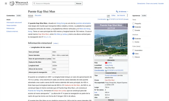
Task: Click Coordenadas label link in infobox
Action: [99, 70]
